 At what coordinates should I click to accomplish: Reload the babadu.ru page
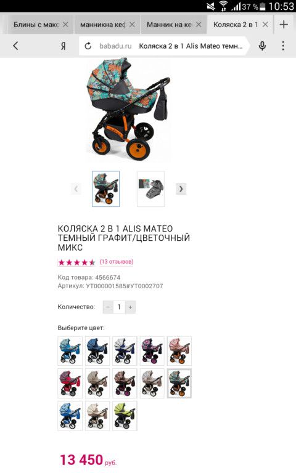coord(88,46)
